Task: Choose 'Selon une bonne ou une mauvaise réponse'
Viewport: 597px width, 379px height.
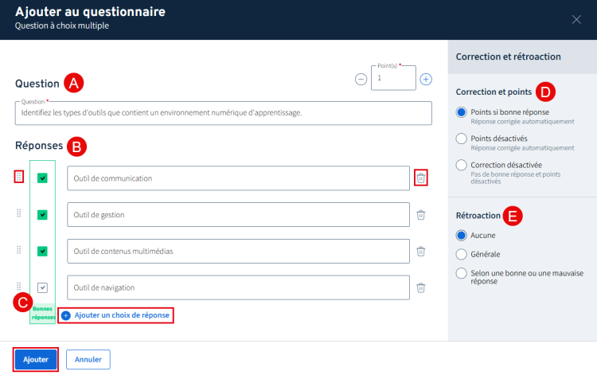Action: (x=461, y=273)
